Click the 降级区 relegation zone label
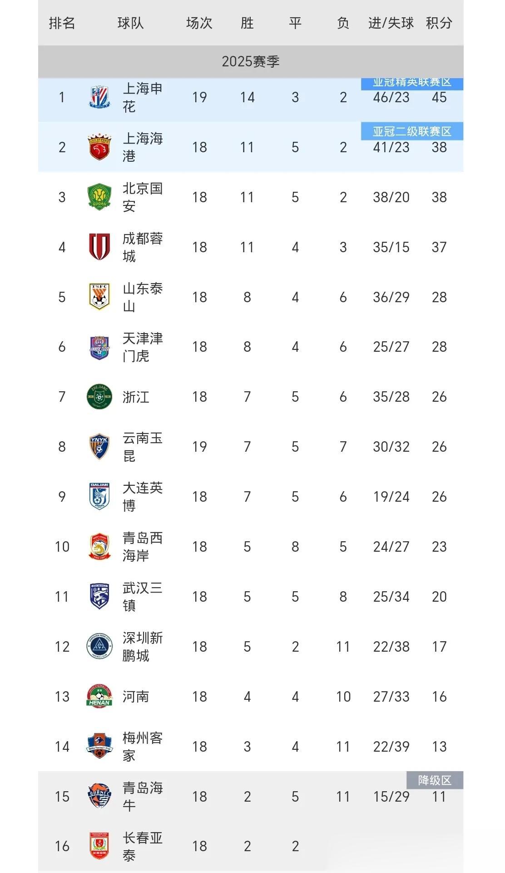505x873 pixels. (435, 780)
